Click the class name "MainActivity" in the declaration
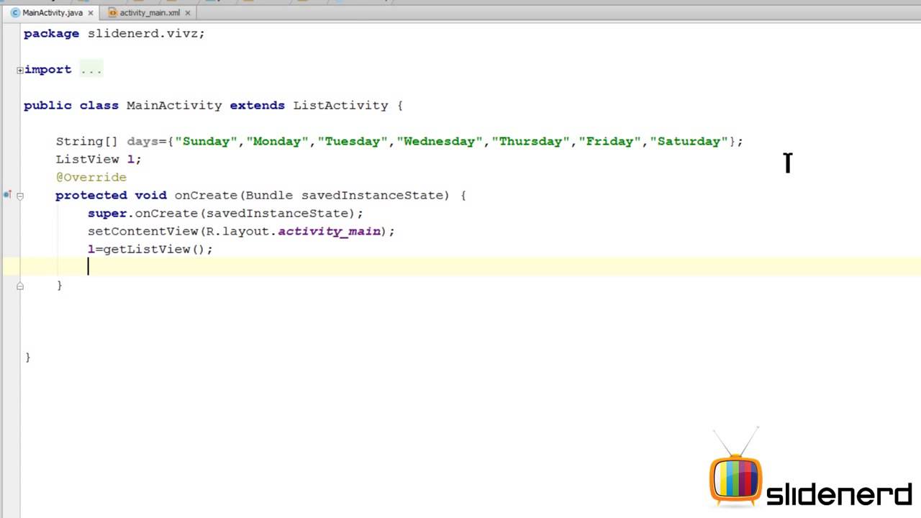This screenshot has height=518, width=921. 174,106
